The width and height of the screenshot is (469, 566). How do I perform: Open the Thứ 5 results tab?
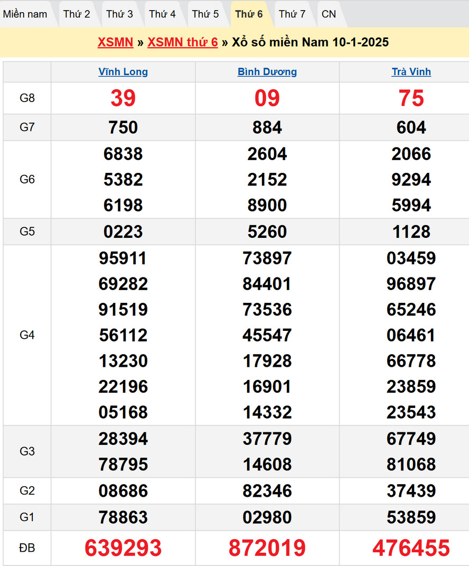point(205,14)
